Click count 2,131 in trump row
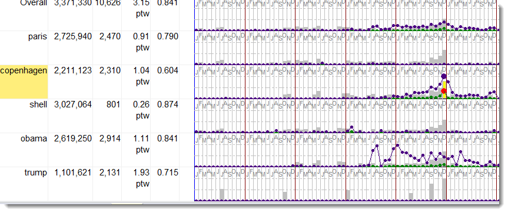This screenshot has width=508, height=213. pyautogui.click(x=110, y=173)
